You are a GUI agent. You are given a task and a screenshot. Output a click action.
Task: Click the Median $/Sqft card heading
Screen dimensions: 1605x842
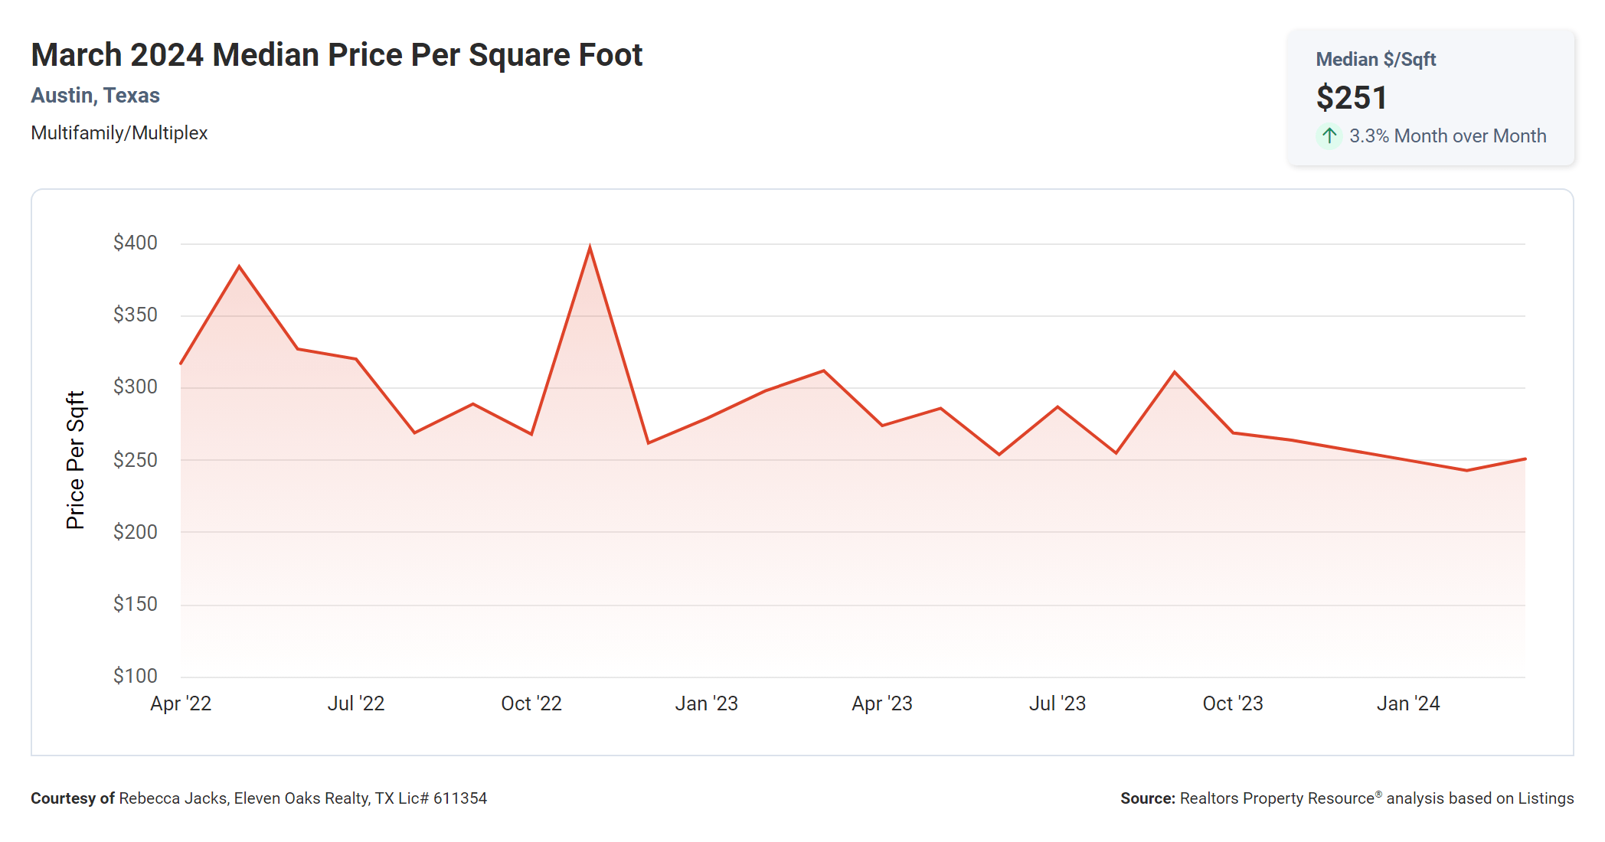1375,60
